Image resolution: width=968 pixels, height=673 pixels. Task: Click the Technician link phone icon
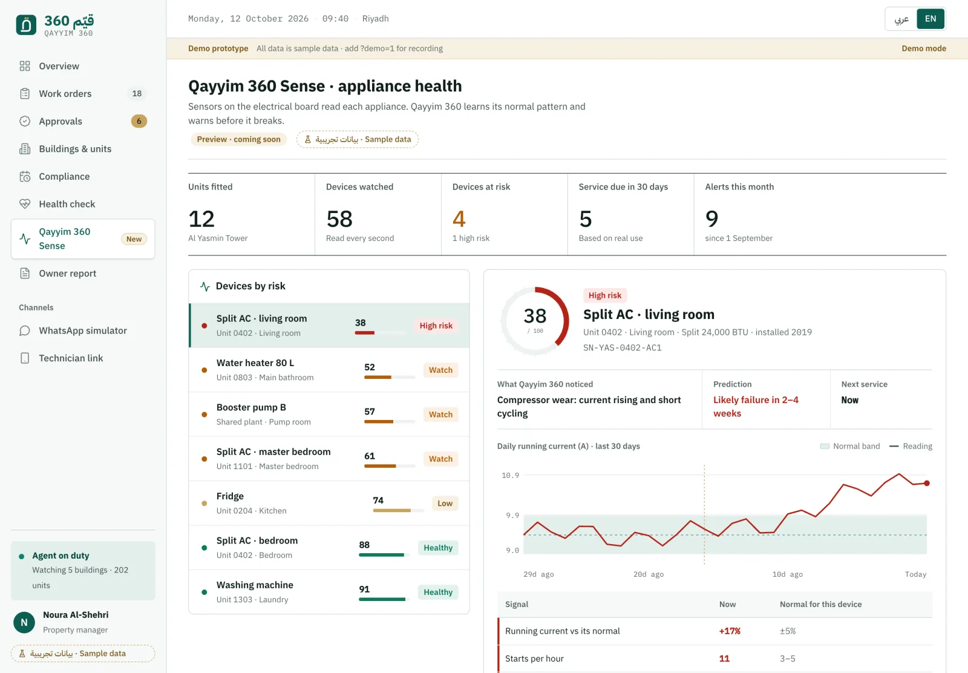[25, 358]
